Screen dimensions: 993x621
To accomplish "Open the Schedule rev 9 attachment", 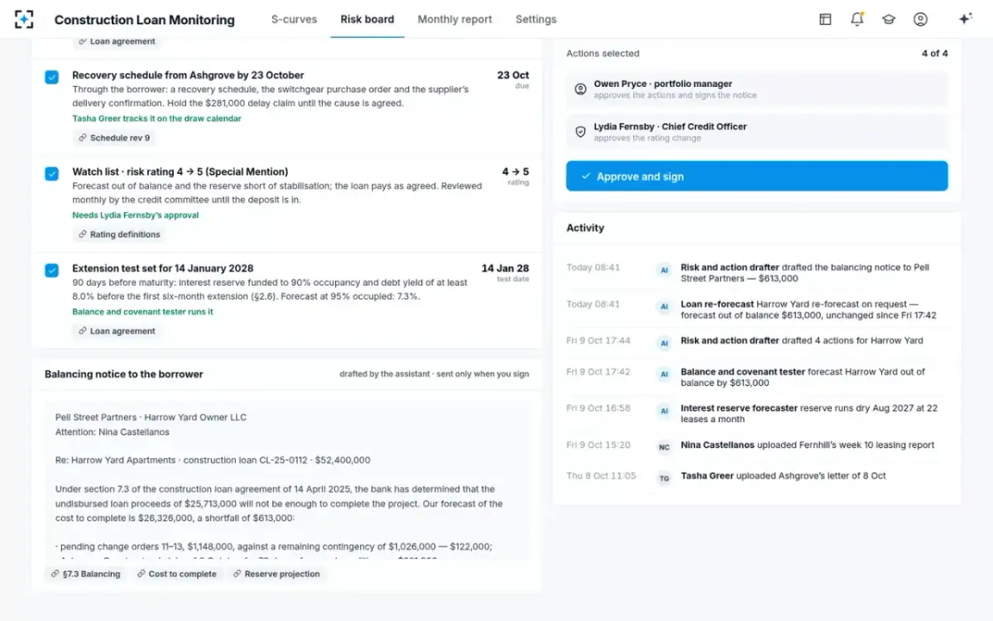I will click(114, 137).
